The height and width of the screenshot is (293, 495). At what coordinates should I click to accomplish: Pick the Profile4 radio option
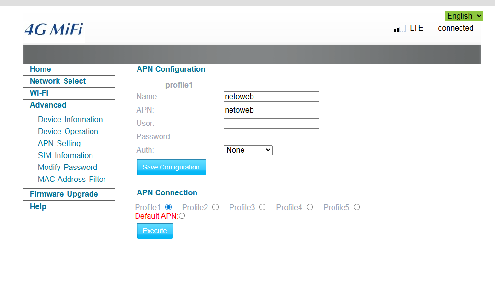point(310,207)
